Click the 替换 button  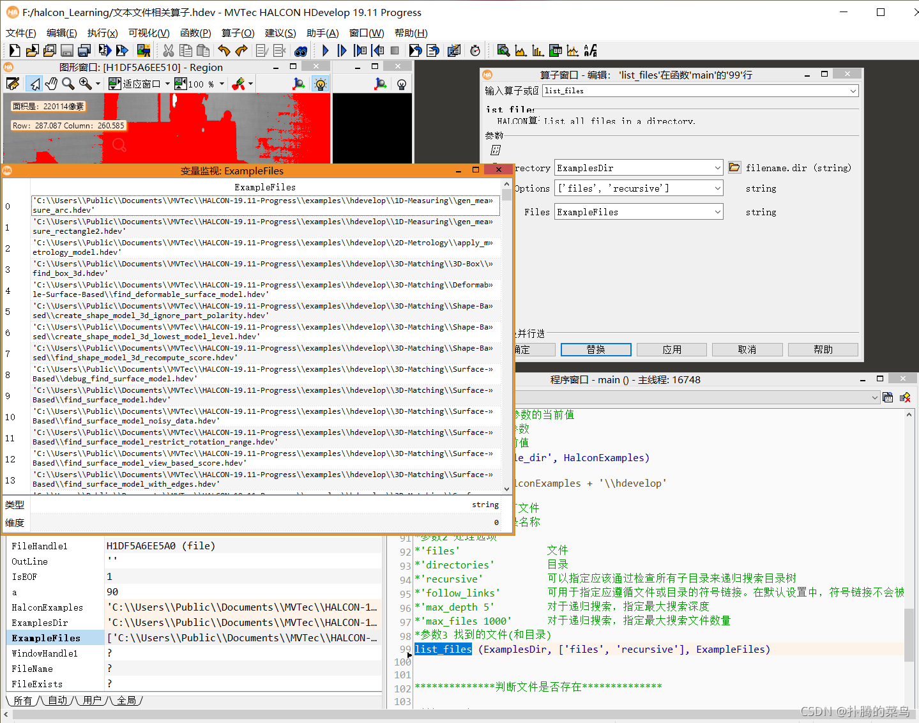coord(596,349)
